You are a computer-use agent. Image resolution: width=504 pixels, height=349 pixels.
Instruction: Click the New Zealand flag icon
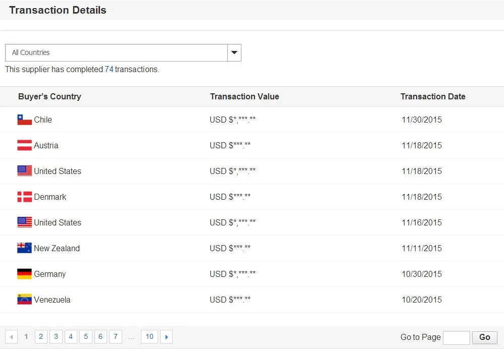(24, 248)
